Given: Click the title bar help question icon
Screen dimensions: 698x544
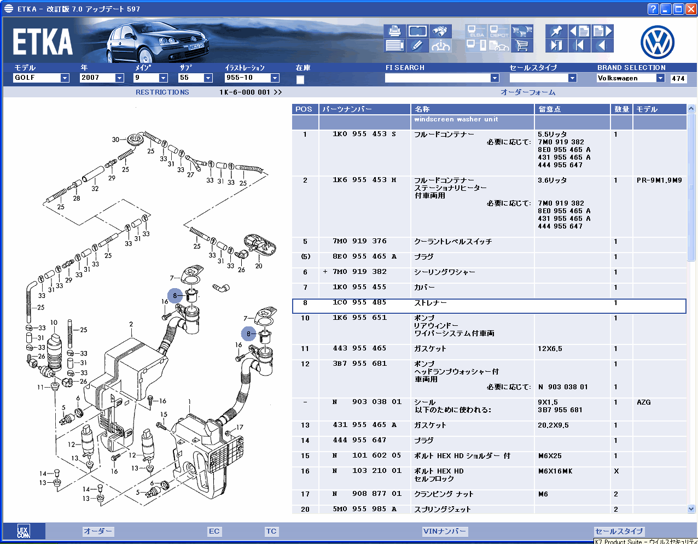Looking at the screenshot, I should click(653, 9).
